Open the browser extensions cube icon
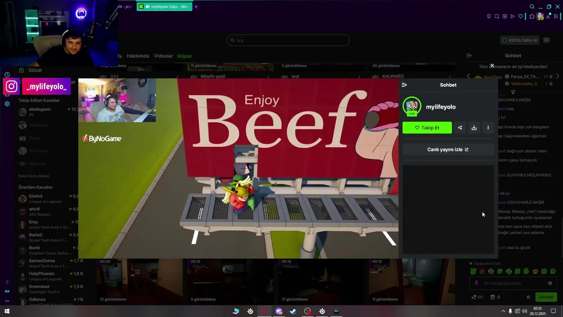Viewport: 563px width, 317px height. coord(532,16)
